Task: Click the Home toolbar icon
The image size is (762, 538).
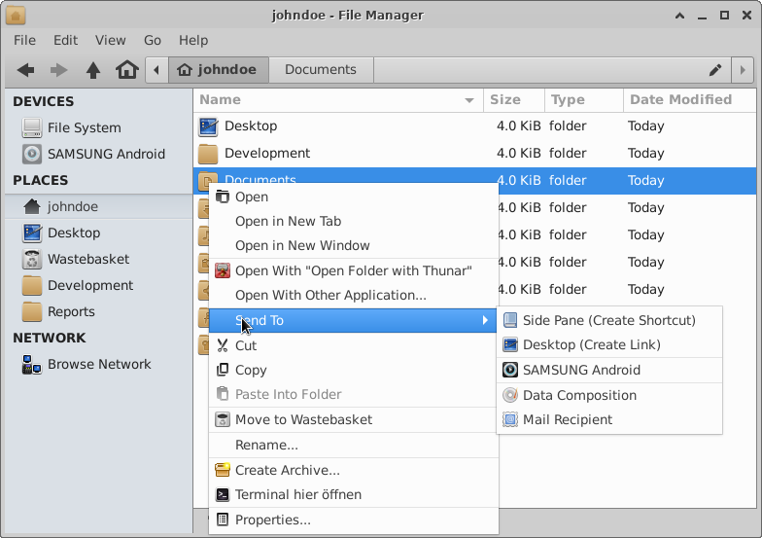Action: (x=126, y=70)
